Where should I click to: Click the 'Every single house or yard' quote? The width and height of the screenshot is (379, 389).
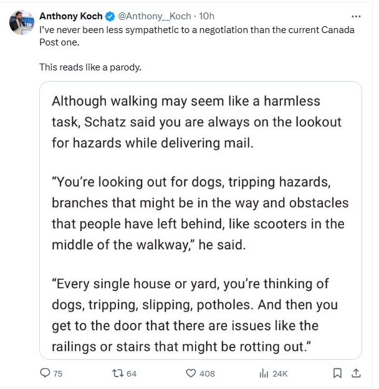(x=194, y=315)
